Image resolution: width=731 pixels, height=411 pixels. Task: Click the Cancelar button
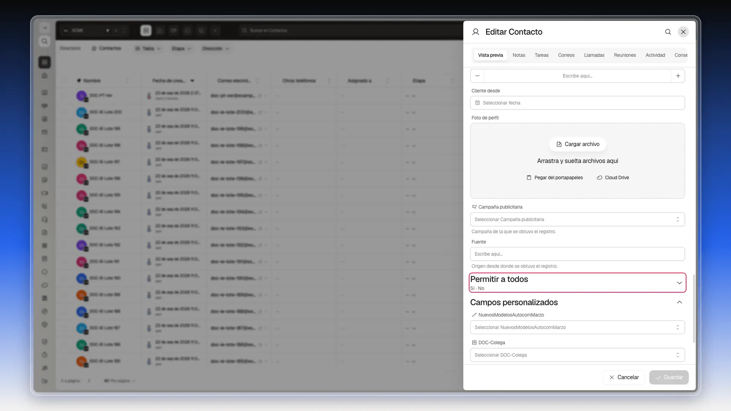click(x=624, y=378)
